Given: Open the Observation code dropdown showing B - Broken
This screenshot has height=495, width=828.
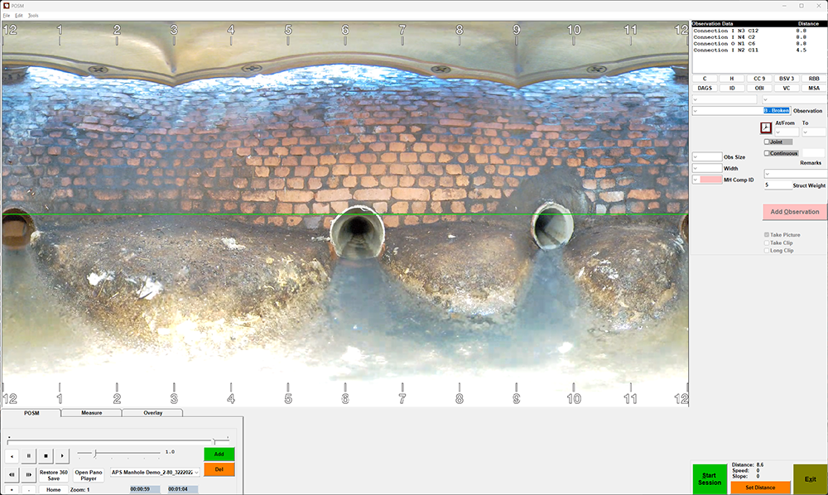Looking at the screenshot, I should click(x=741, y=111).
